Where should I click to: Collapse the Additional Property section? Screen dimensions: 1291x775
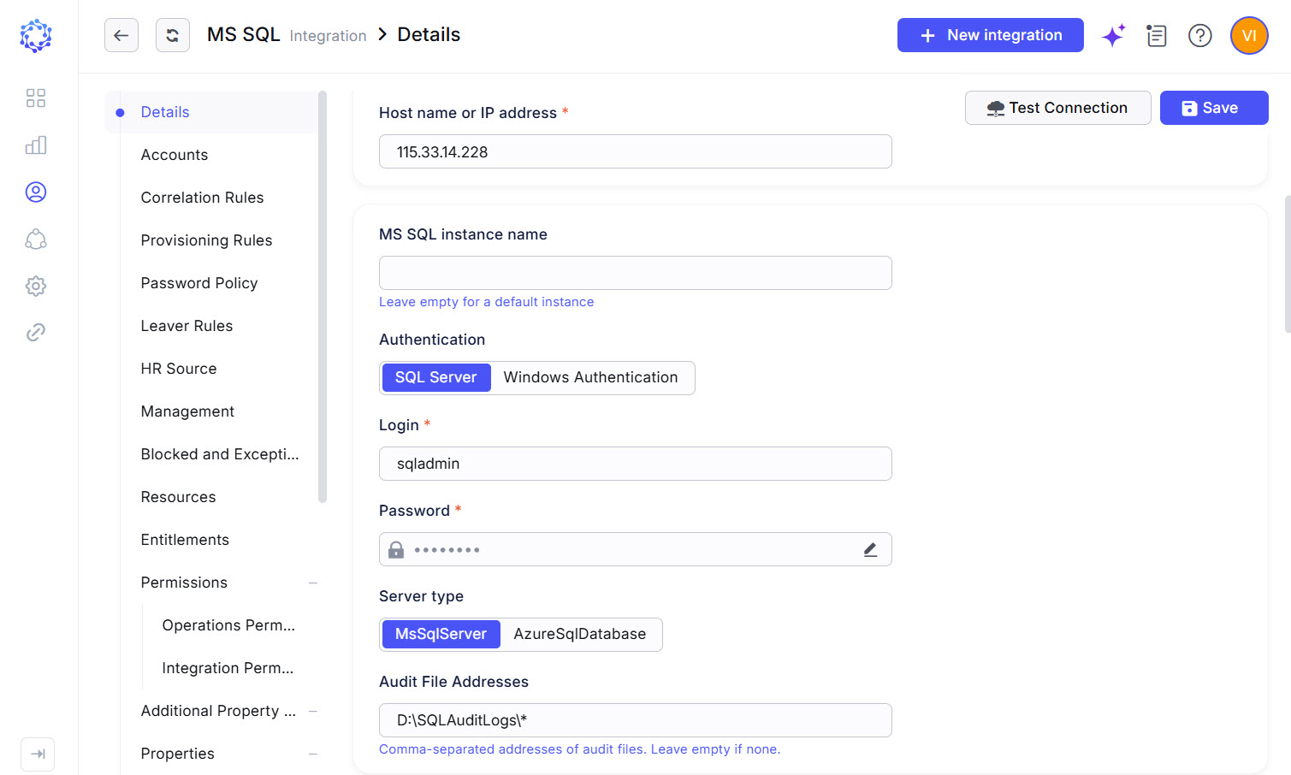pos(313,711)
